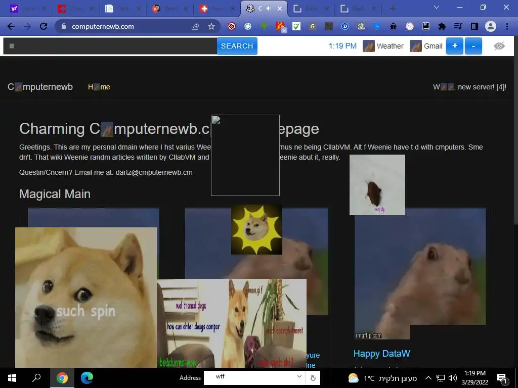Image resolution: width=518 pixels, height=388 pixels.
Task: Click the Home navigation link
Action: [99, 87]
